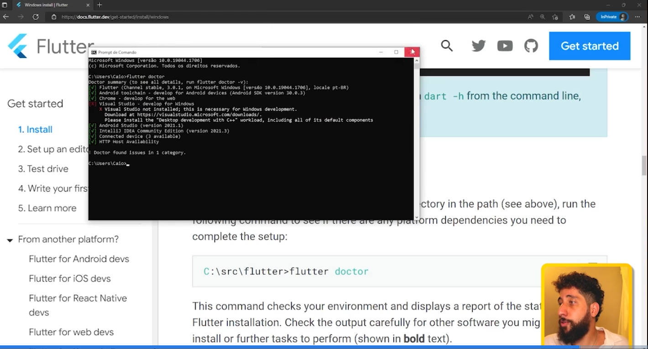Collapse From another platform? section
The height and width of the screenshot is (349, 648).
[x=10, y=240]
